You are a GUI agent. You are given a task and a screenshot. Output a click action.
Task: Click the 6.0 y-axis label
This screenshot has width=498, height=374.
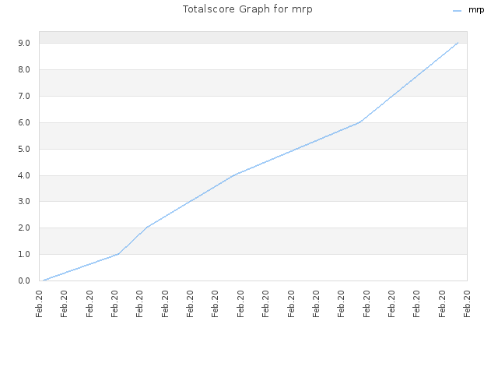coord(24,122)
